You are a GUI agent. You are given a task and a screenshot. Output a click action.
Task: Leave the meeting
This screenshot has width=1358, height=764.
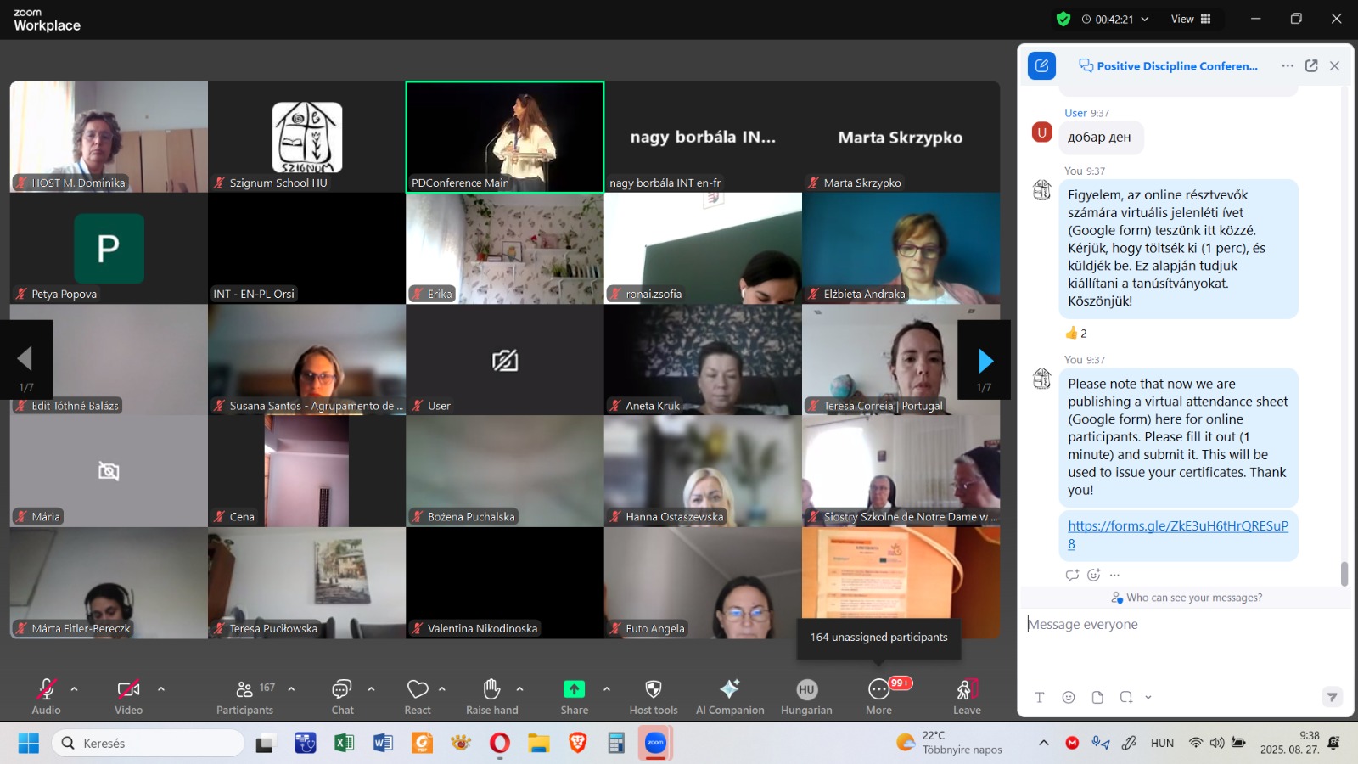[x=966, y=689]
